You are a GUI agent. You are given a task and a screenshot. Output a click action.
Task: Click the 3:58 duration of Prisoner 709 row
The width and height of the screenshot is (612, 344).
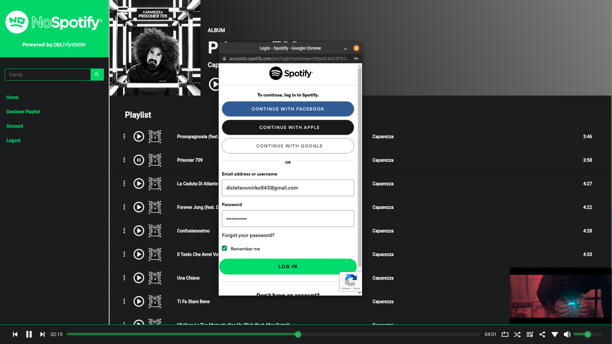pyautogui.click(x=588, y=160)
